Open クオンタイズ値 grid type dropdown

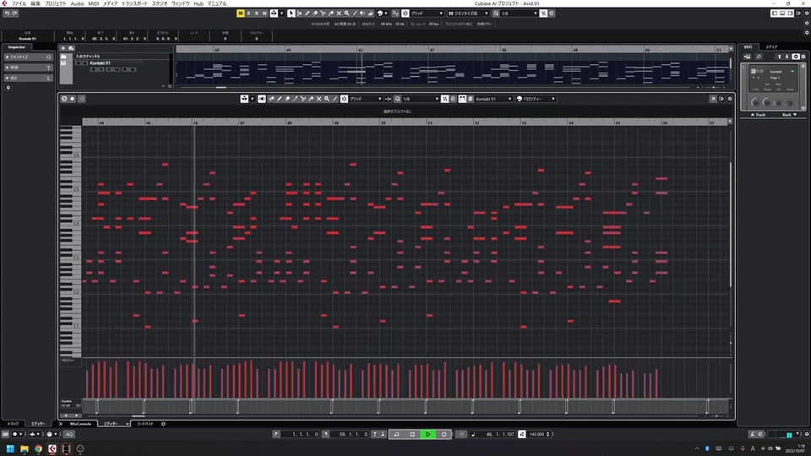tap(468, 13)
